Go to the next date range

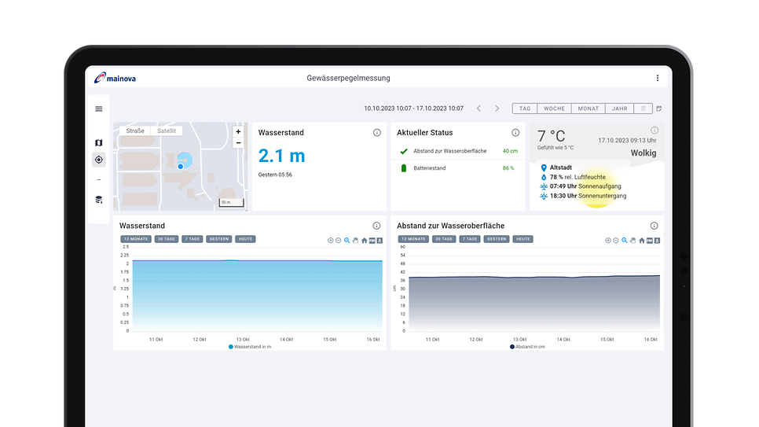tap(497, 109)
